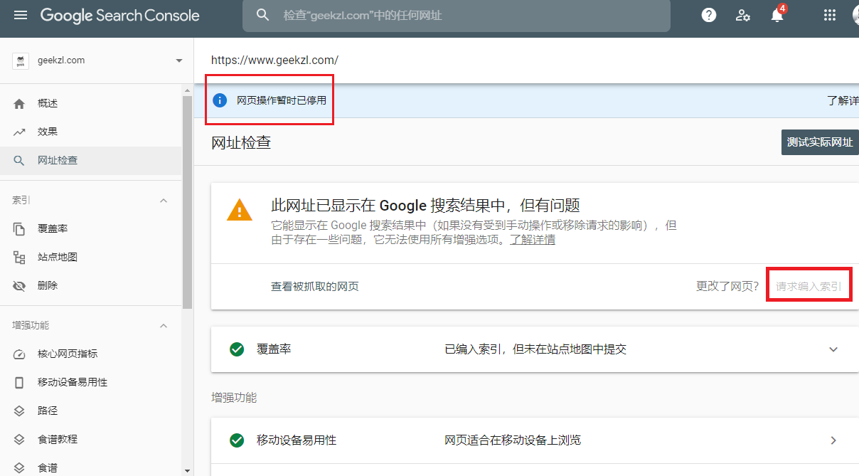
Task: Click the 网页操作暂时已停用 notice text
Action: coord(282,101)
